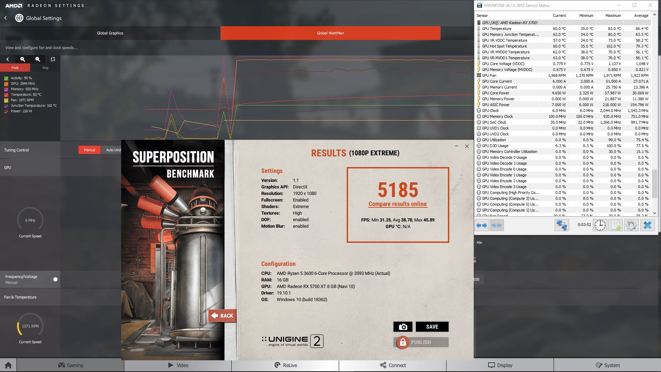Click the Average column header in HWiNFO
The image size is (661, 372).
pyautogui.click(x=637, y=15)
